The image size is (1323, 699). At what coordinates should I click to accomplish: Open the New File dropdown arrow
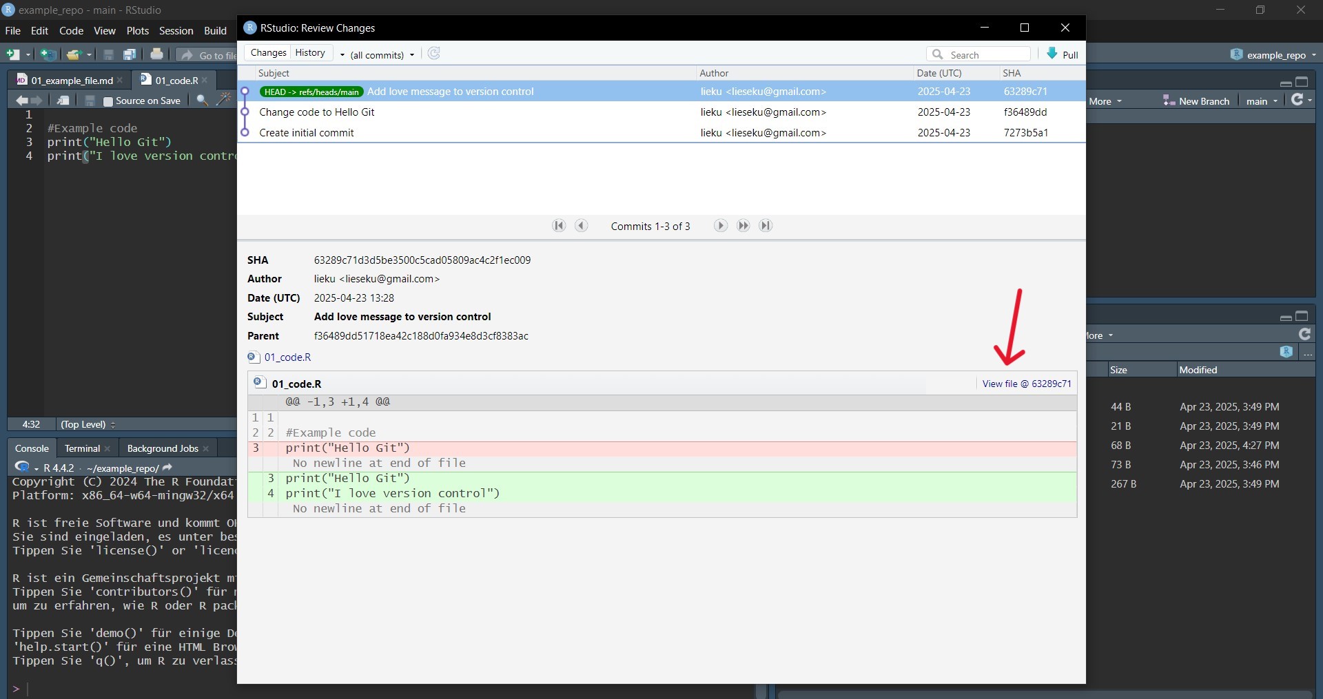(28, 55)
